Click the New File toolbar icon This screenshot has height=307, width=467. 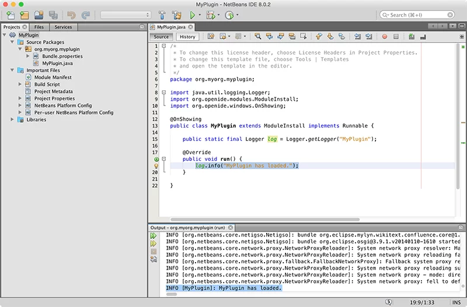11,15
